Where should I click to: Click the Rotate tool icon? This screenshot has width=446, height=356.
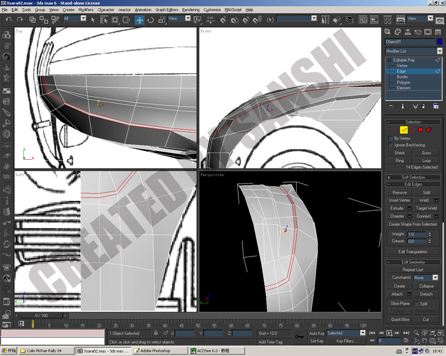point(151,20)
